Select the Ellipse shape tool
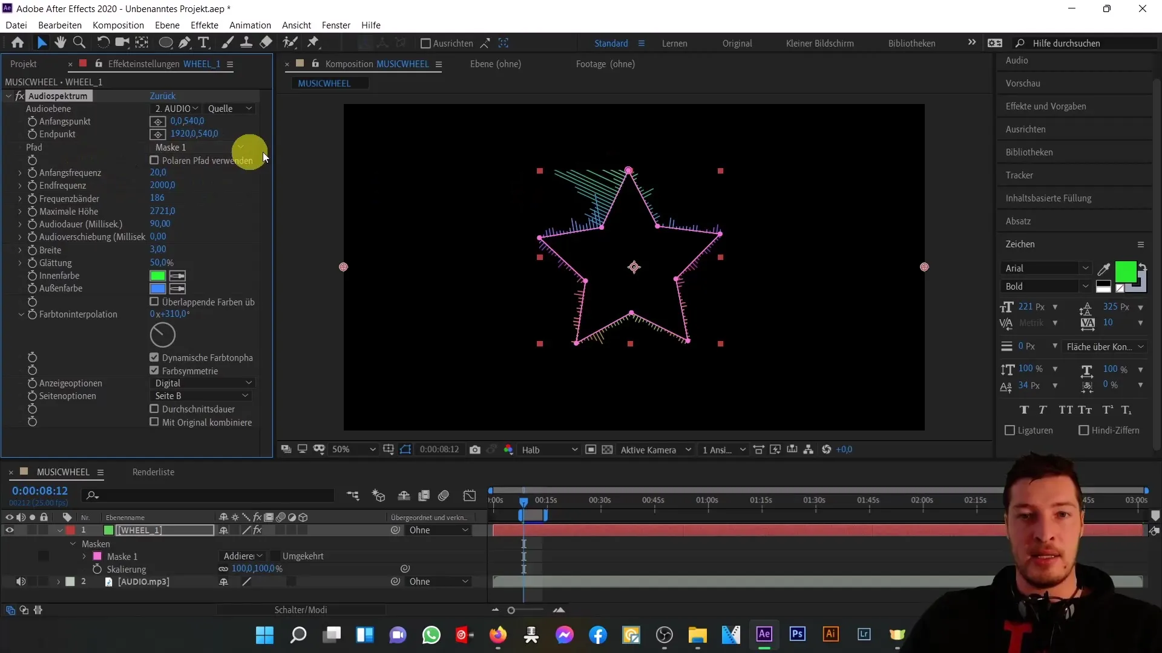 pyautogui.click(x=165, y=43)
